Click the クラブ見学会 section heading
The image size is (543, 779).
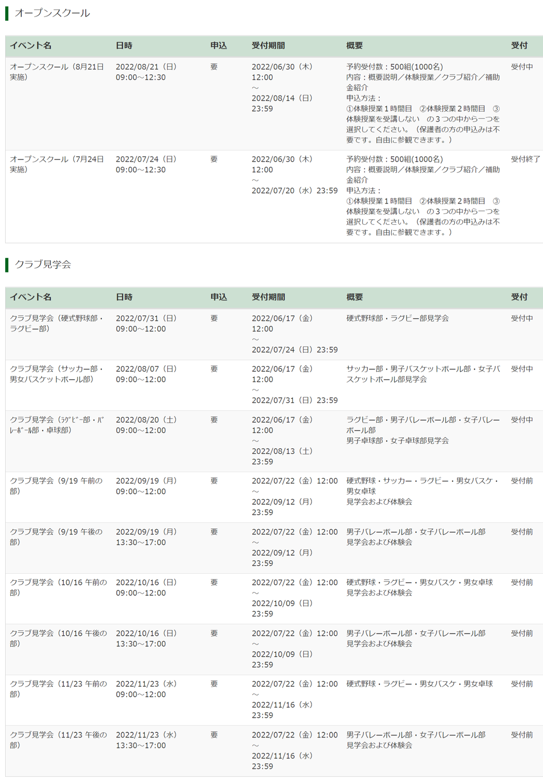[x=43, y=264]
